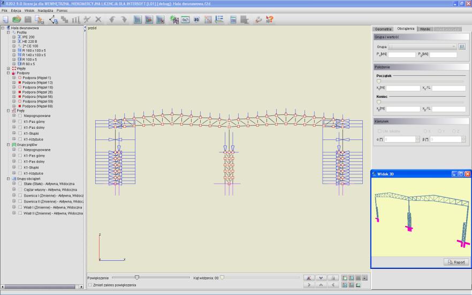Click the third blue bars panel icon
Image resolution: width=472 pixels, height=295 pixels.
(x=161, y=20)
